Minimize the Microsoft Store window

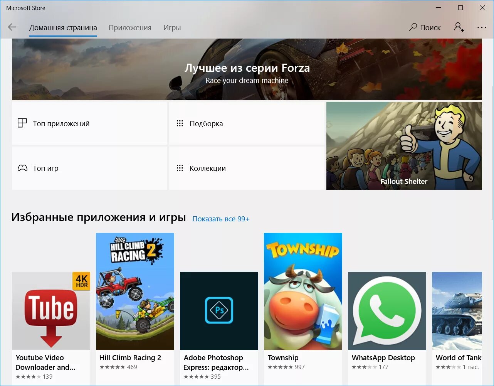coord(439,8)
